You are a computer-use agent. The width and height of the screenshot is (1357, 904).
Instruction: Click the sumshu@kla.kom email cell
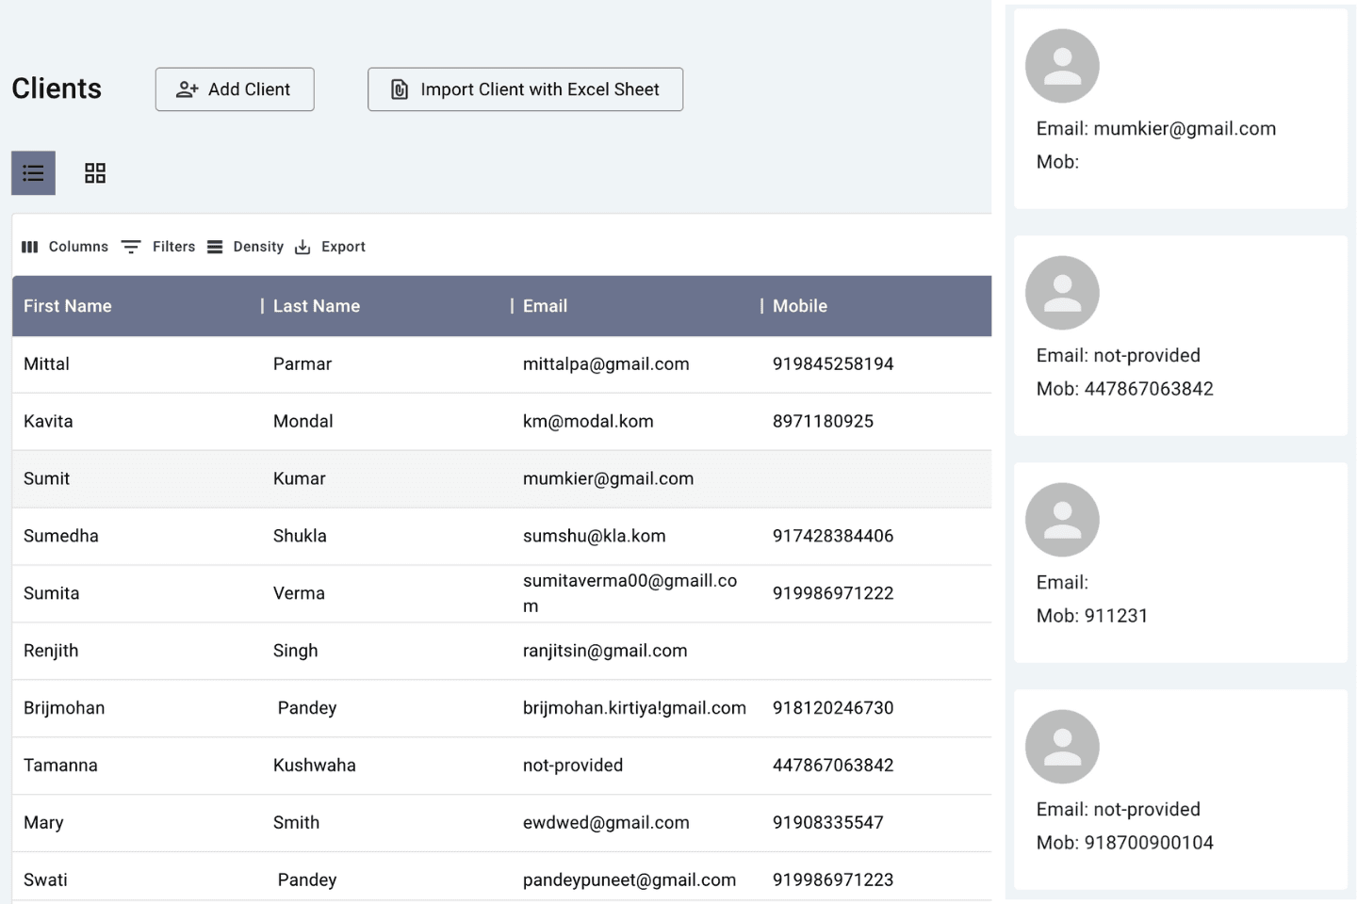595,537
